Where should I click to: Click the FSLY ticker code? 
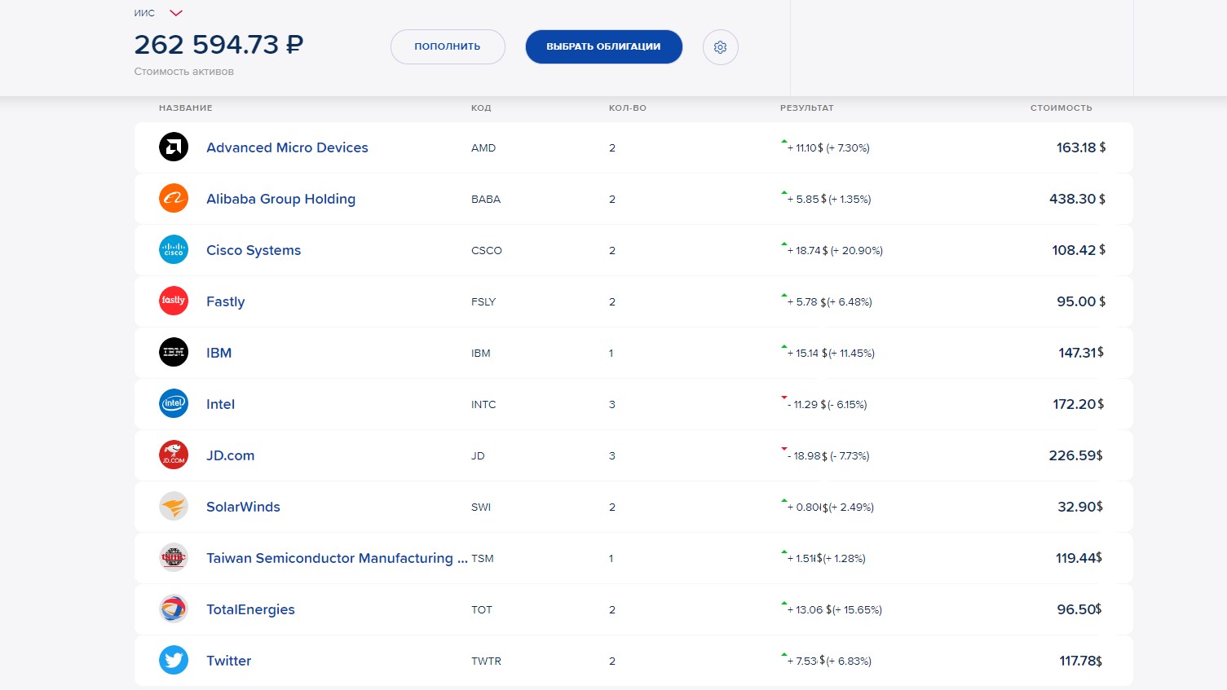(x=483, y=302)
